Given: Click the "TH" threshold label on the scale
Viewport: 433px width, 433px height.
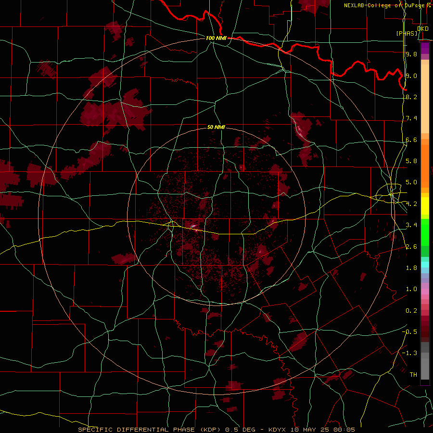Looking at the screenshot, I should 413,375.
